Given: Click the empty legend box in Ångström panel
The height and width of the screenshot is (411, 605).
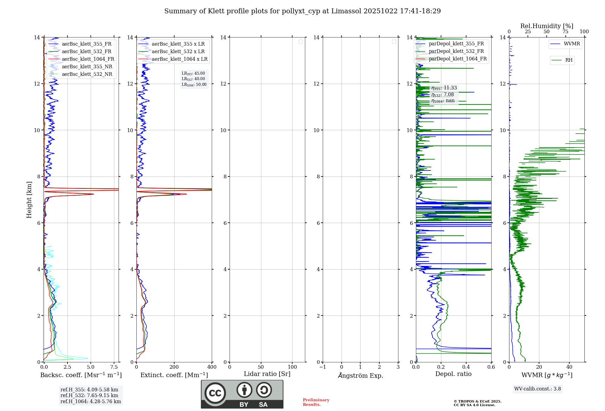Looking at the screenshot, I should click(x=394, y=42).
